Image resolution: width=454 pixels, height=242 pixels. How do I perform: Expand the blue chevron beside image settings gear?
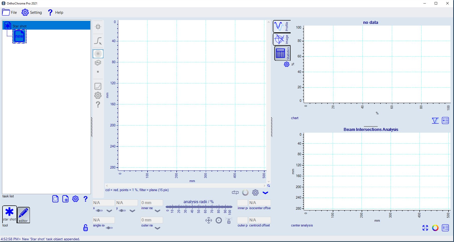(x=265, y=193)
